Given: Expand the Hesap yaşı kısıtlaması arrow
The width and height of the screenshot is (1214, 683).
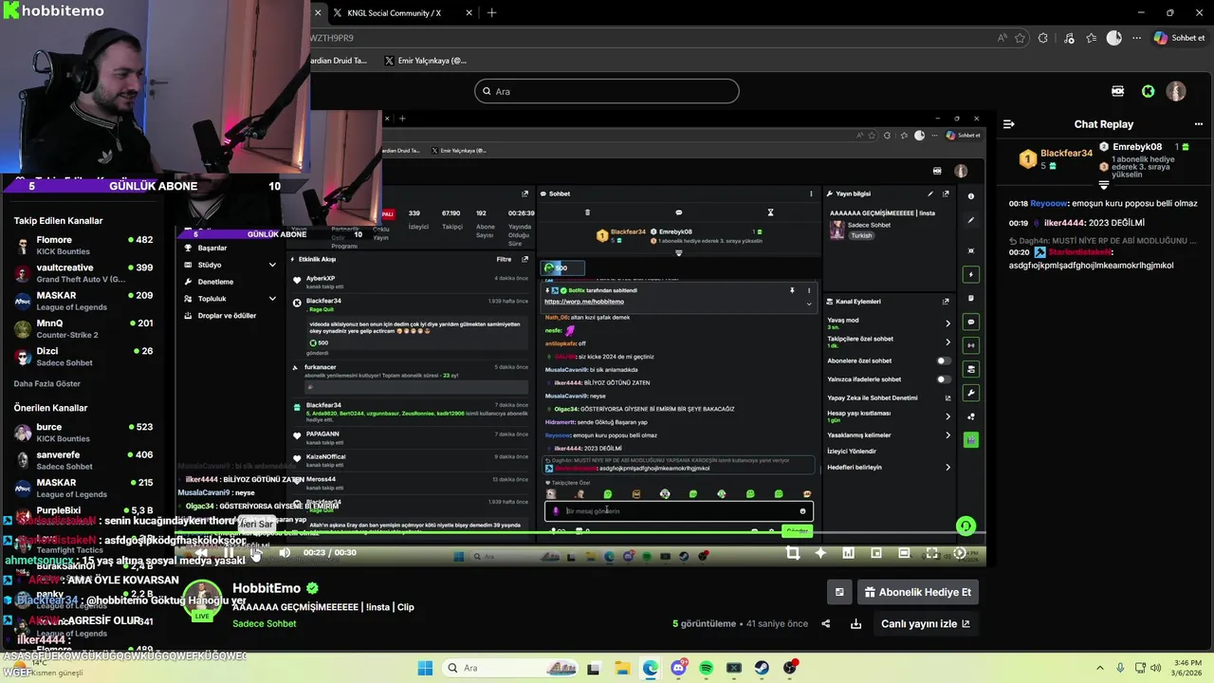Looking at the screenshot, I should tap(947, 416).
